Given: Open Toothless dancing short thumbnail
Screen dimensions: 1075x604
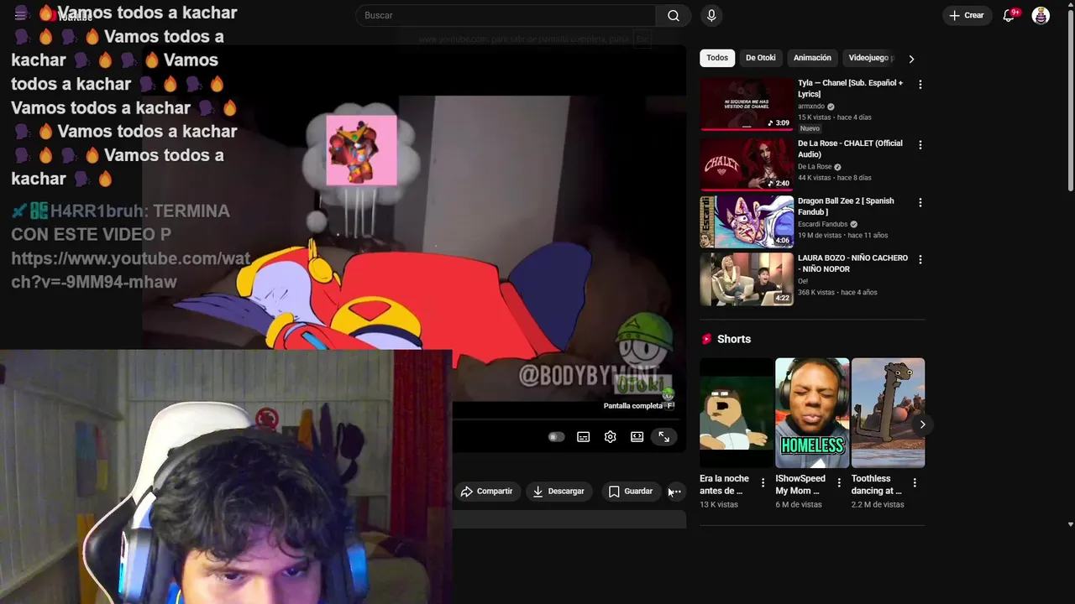Looking at the screenshot, I should pyautogui.click(x=888, y=413).
